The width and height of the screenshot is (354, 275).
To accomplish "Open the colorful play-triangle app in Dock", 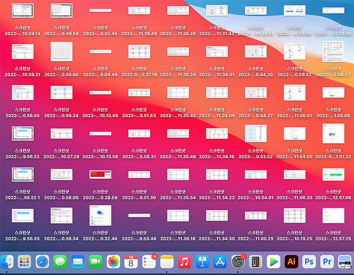I will [274, 262].
